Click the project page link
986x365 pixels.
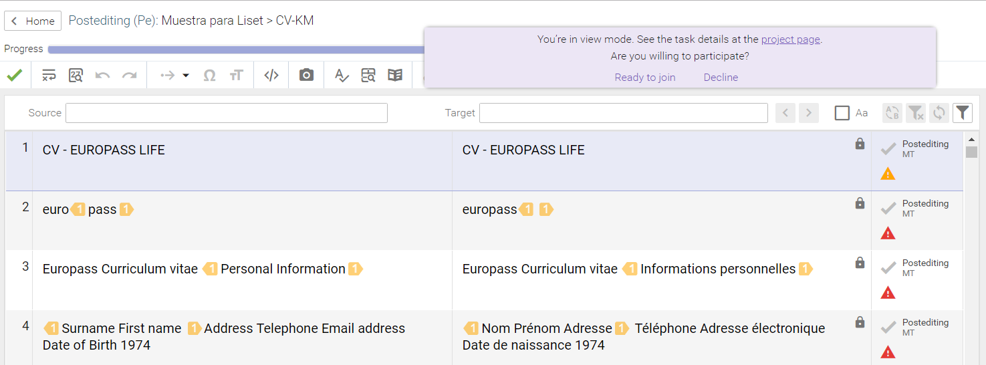coord(790,39)
